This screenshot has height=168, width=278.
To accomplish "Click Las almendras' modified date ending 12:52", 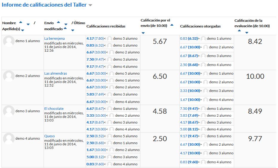I will [64, 82].
